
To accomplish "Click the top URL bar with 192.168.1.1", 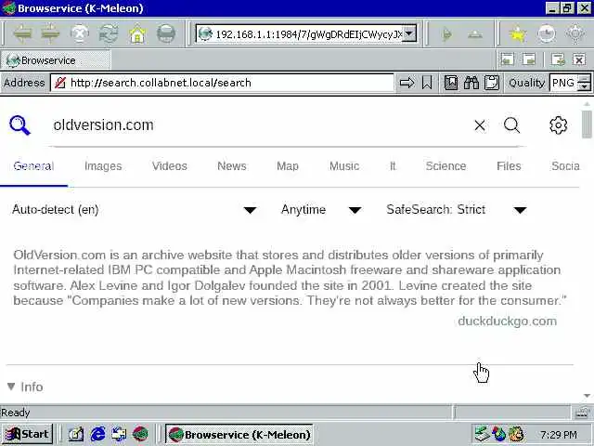I will click(x=306, y=34).
